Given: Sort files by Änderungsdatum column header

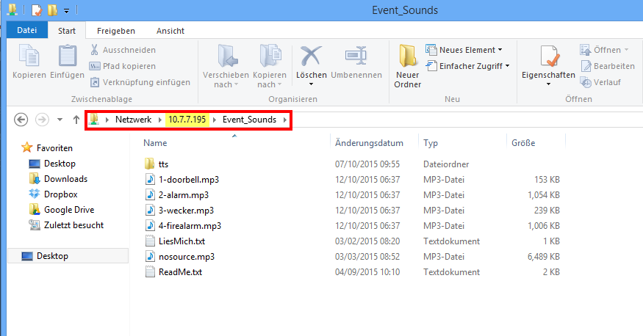Looking at the screenshot, I should 369,143.
